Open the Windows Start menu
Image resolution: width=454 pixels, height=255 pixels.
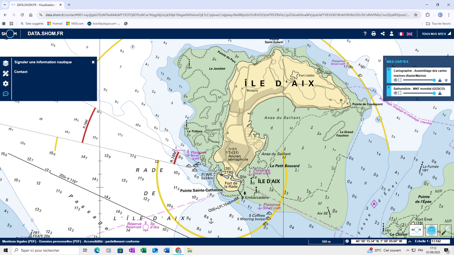click(x=5, y=251)
